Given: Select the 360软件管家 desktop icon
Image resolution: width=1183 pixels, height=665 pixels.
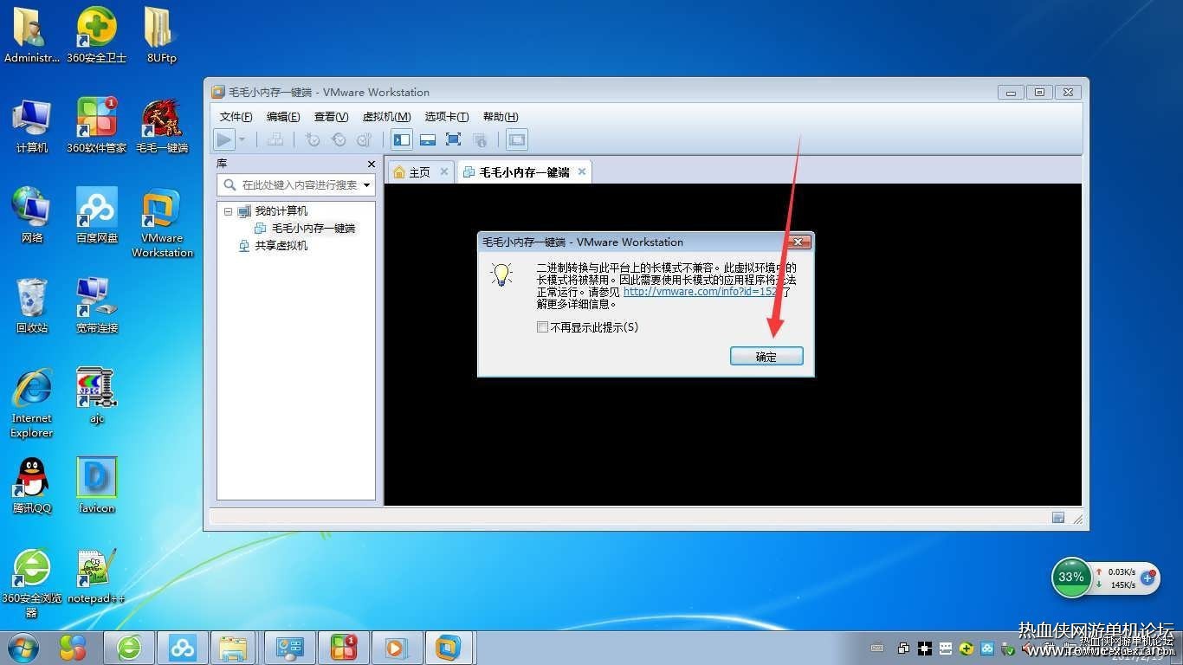Looking at the screenshot, I should [x=97, y=126].
